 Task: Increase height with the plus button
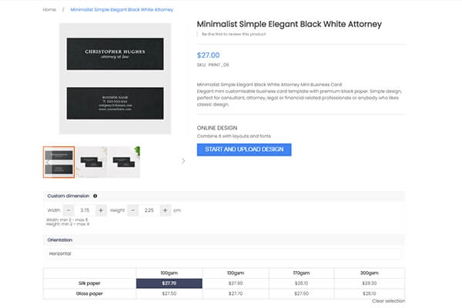click(x=165, y=210)
